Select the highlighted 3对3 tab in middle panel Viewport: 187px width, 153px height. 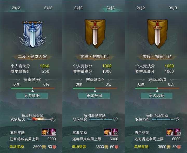(110, 8)
